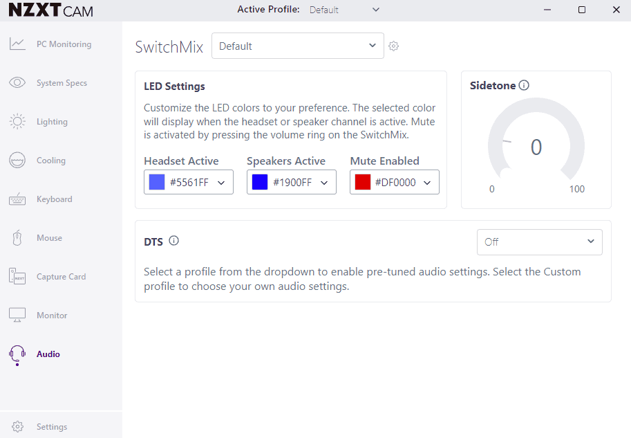
Task: Click the Speakers Active blue color swatch
Action: click(x=260, y=183)
